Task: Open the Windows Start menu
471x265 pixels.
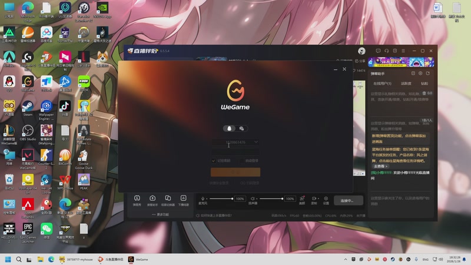Action: pyautogui.click(x=8, y=259)
